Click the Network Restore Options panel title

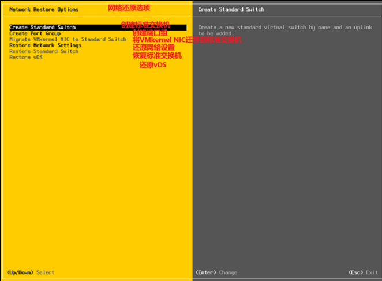click(x=44, y=10)
